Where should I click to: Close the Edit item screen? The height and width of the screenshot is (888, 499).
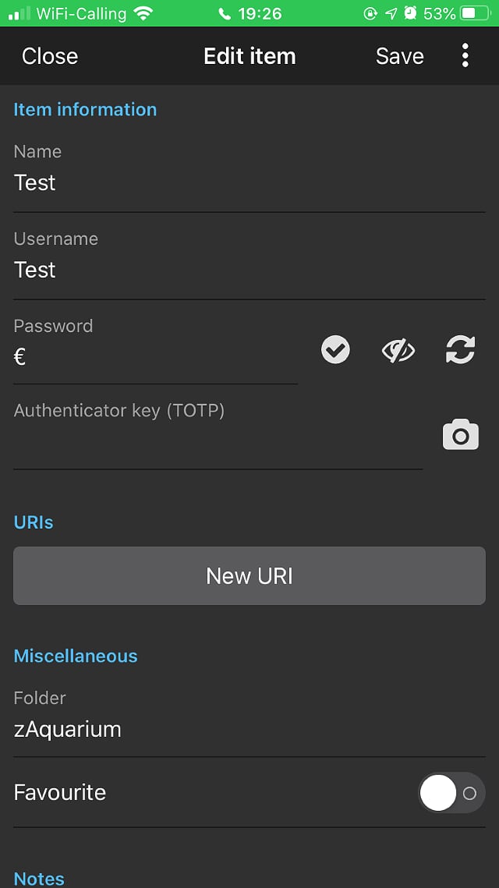point(49,55)
